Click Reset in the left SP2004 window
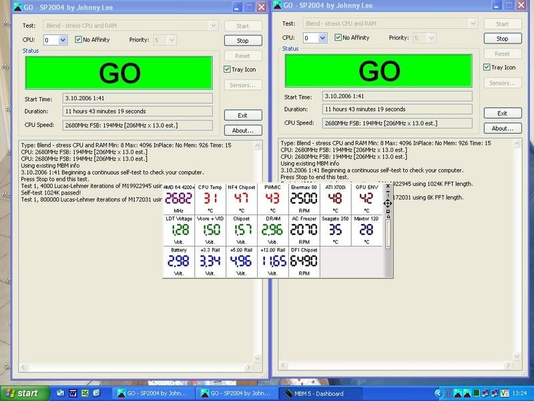The height and width of the screenshot is (401, 534). (243, 55)
